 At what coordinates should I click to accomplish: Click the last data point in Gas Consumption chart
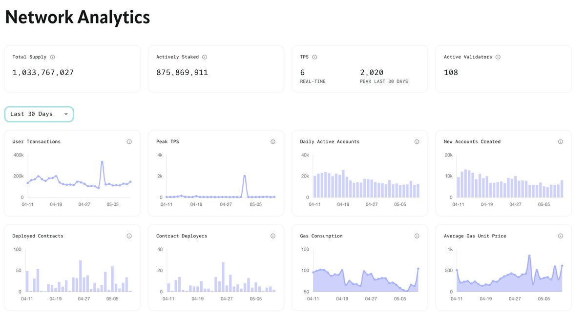click(x=418, y=268)
